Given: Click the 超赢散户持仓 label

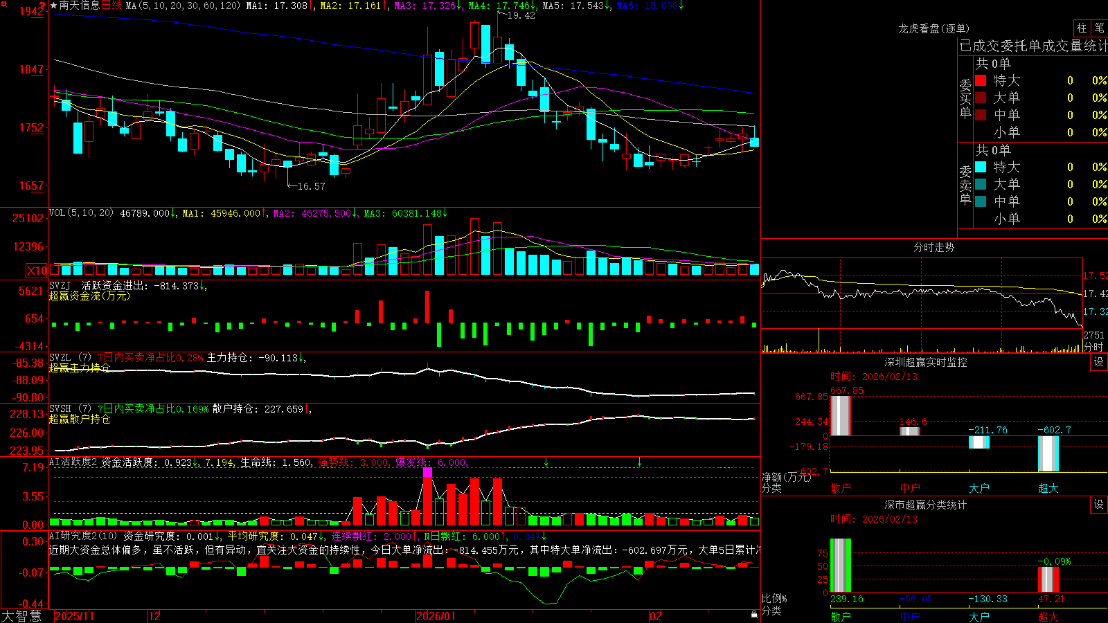Looking at the screenshot, I should pyautogui.click(x=80, y=419).
